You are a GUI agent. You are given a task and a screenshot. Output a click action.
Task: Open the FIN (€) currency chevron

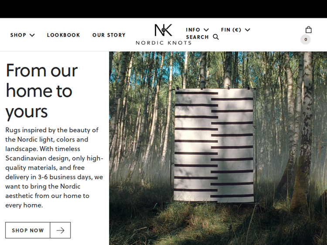(x=247, y=30)
